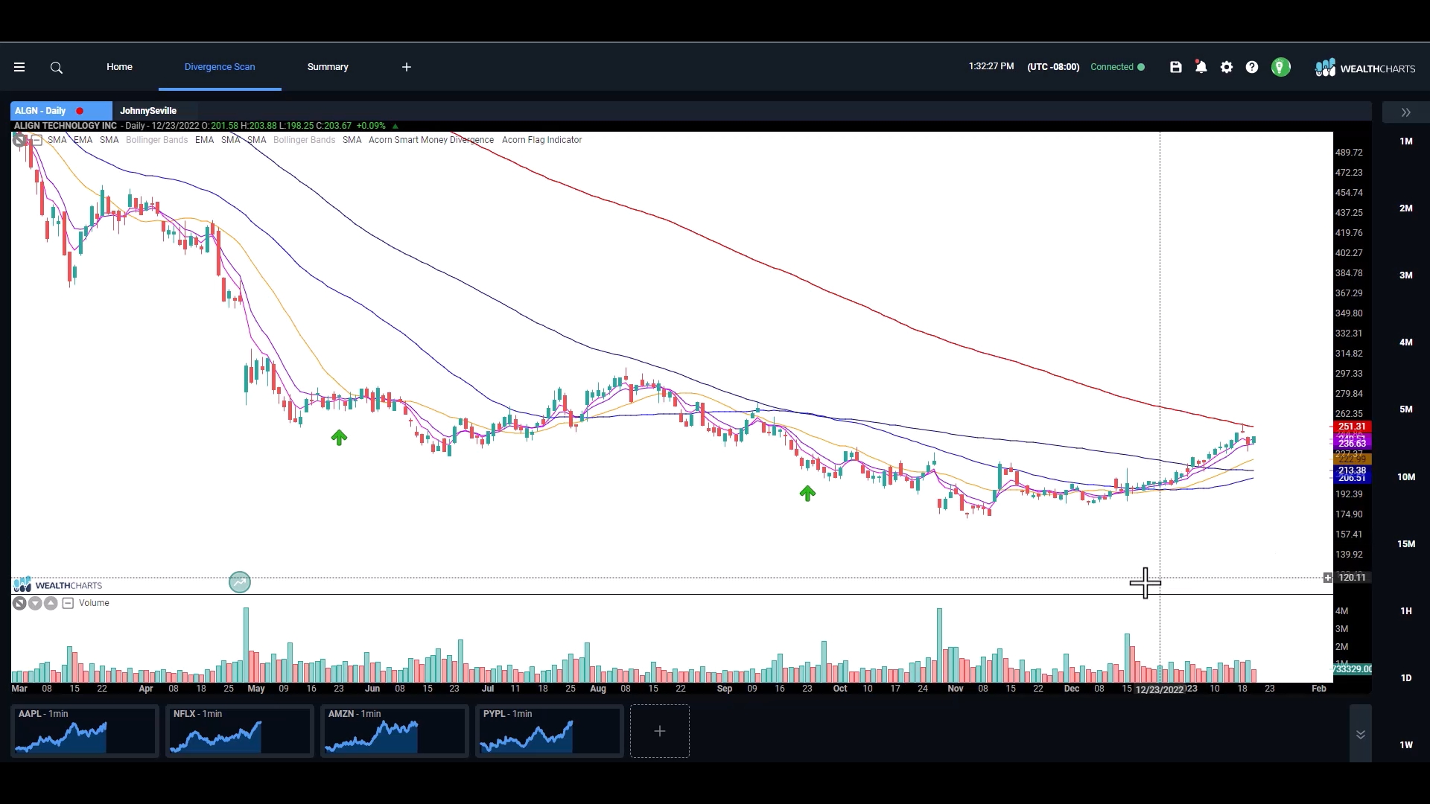
Task: Click the plus marker beside the 120.11 price label
Action: pyautogui.click(x=1328, y=578)
